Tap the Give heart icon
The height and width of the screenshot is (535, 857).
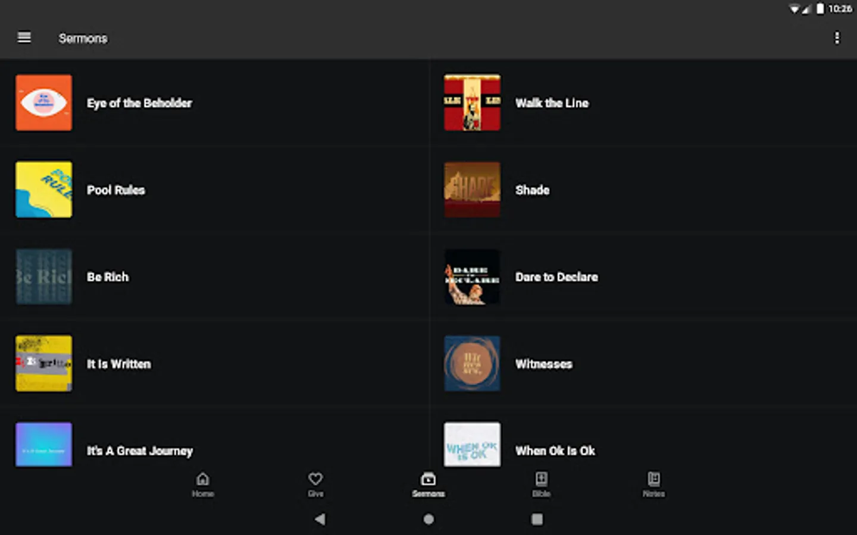click(x=315, y=479)
